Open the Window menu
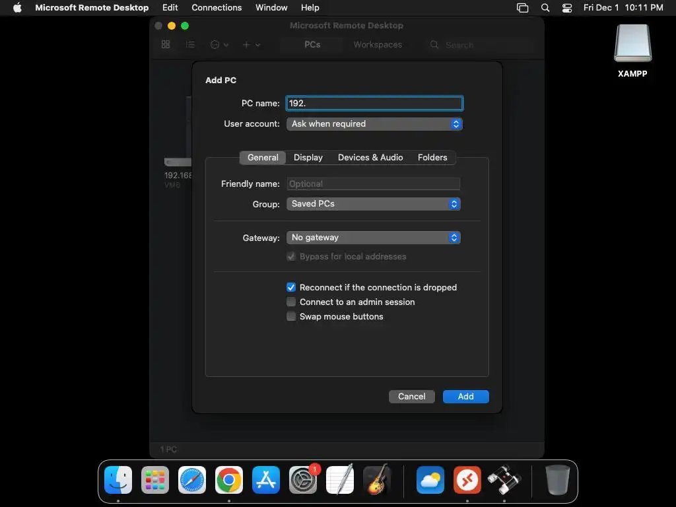 coord(271,8)
